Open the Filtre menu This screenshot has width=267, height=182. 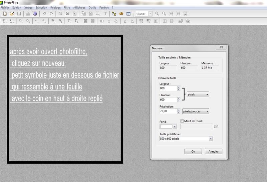tap(67, 7)
